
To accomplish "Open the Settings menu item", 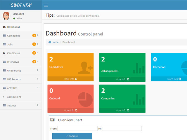I will click(21, 105).
